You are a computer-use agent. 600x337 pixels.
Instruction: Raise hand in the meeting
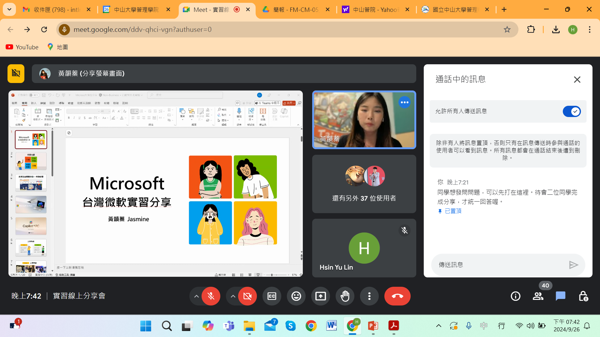point(345,296)
